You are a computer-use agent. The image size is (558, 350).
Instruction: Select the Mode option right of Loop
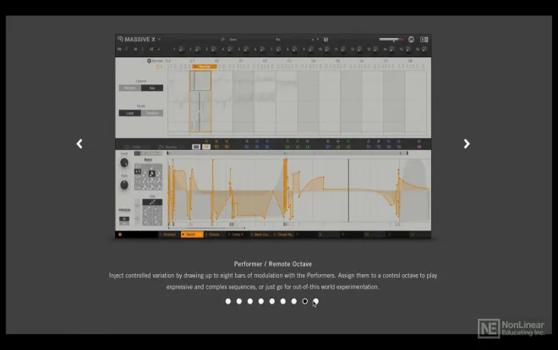point(152,113)
